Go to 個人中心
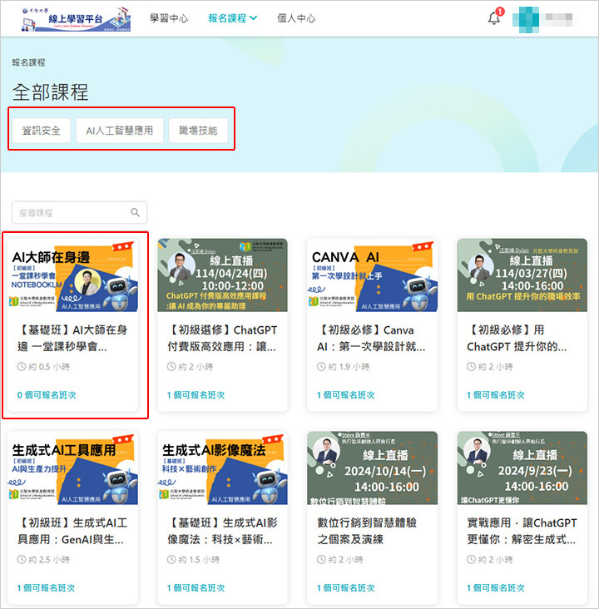Screen dimensions: 599x609 (x=296, y=18)
